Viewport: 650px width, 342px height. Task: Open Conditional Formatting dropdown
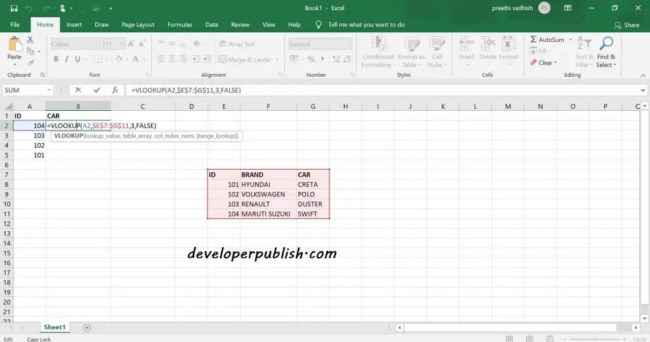coord(378,52)
